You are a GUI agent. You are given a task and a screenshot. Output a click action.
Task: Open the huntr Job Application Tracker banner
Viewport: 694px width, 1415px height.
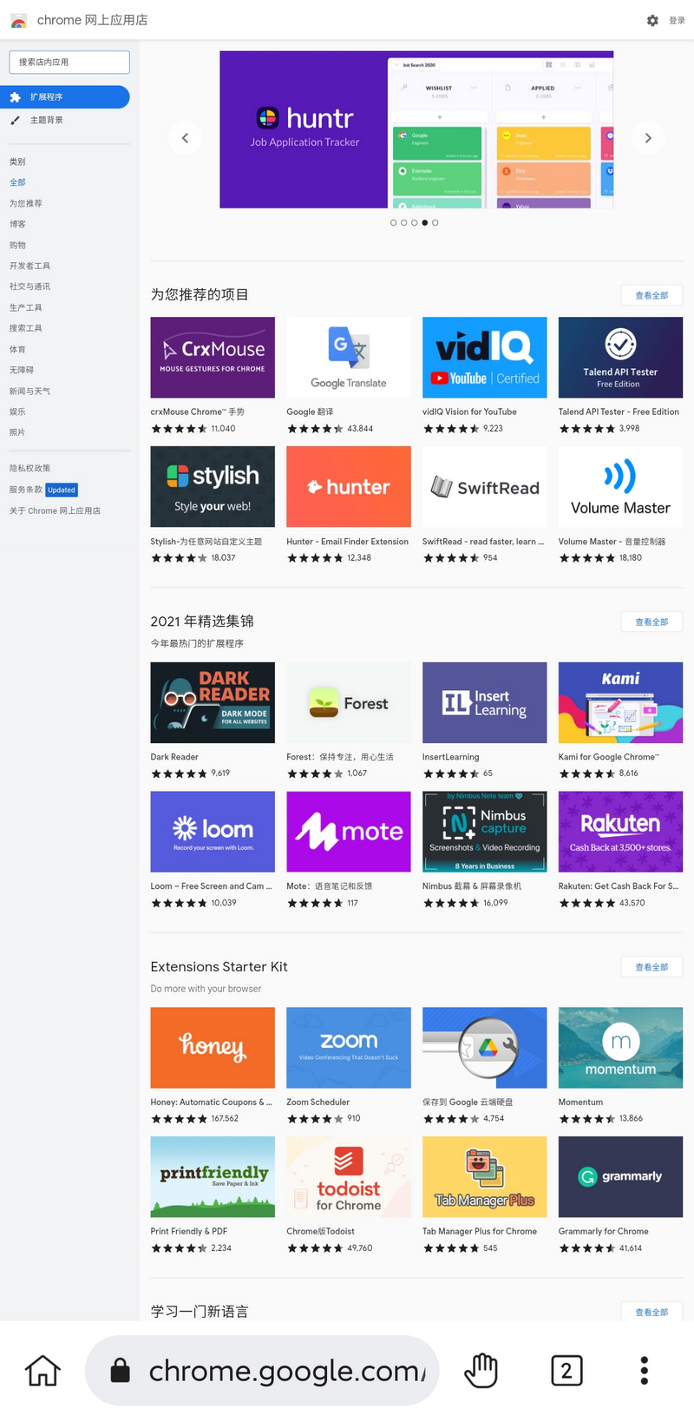click(x=416, y=129)
